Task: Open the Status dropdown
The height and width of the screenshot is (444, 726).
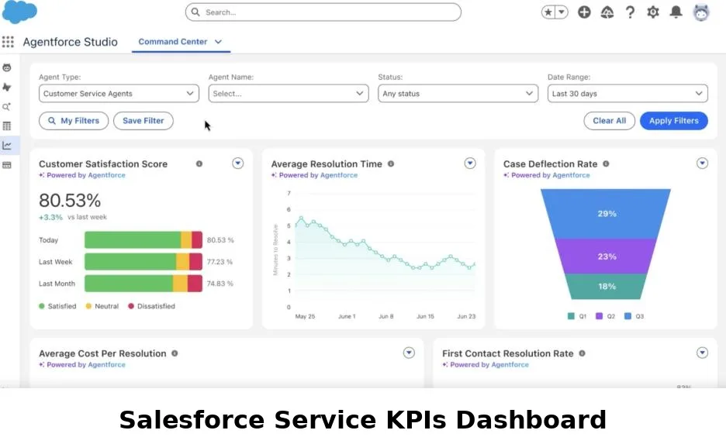Action: 458,94
